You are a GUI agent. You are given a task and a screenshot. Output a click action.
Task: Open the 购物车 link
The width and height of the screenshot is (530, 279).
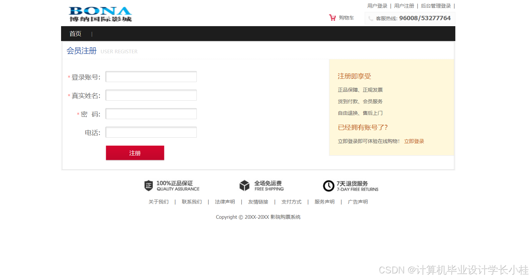pyautogui.click(x=346, y=18)
